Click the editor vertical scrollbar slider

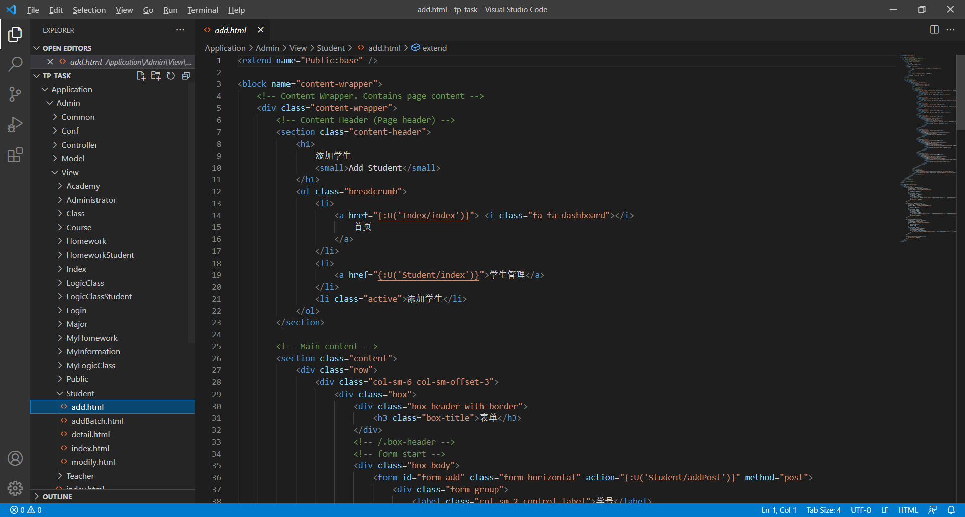[960, 92]
